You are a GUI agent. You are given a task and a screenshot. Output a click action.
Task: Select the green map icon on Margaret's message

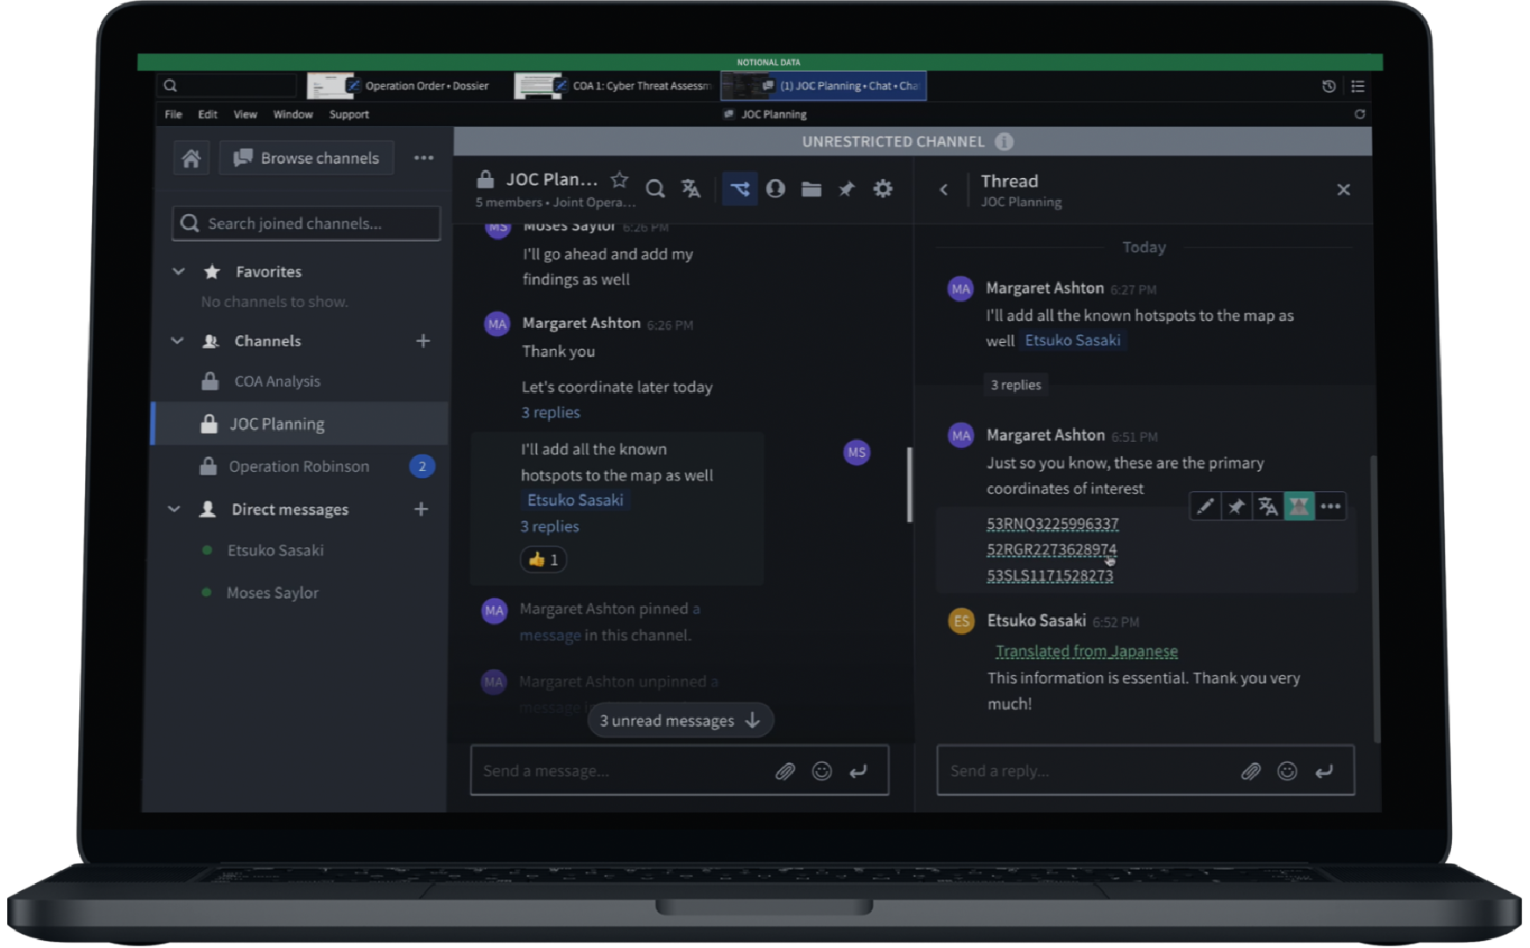click(x=1299, y=506)
